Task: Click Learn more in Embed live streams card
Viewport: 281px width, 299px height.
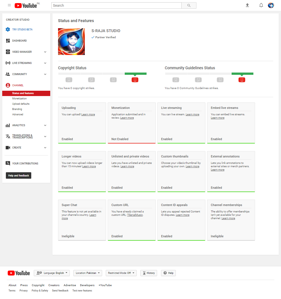Action: [x=218, y=118]
